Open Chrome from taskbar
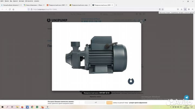195x109 pixels. tap(32, 107)
